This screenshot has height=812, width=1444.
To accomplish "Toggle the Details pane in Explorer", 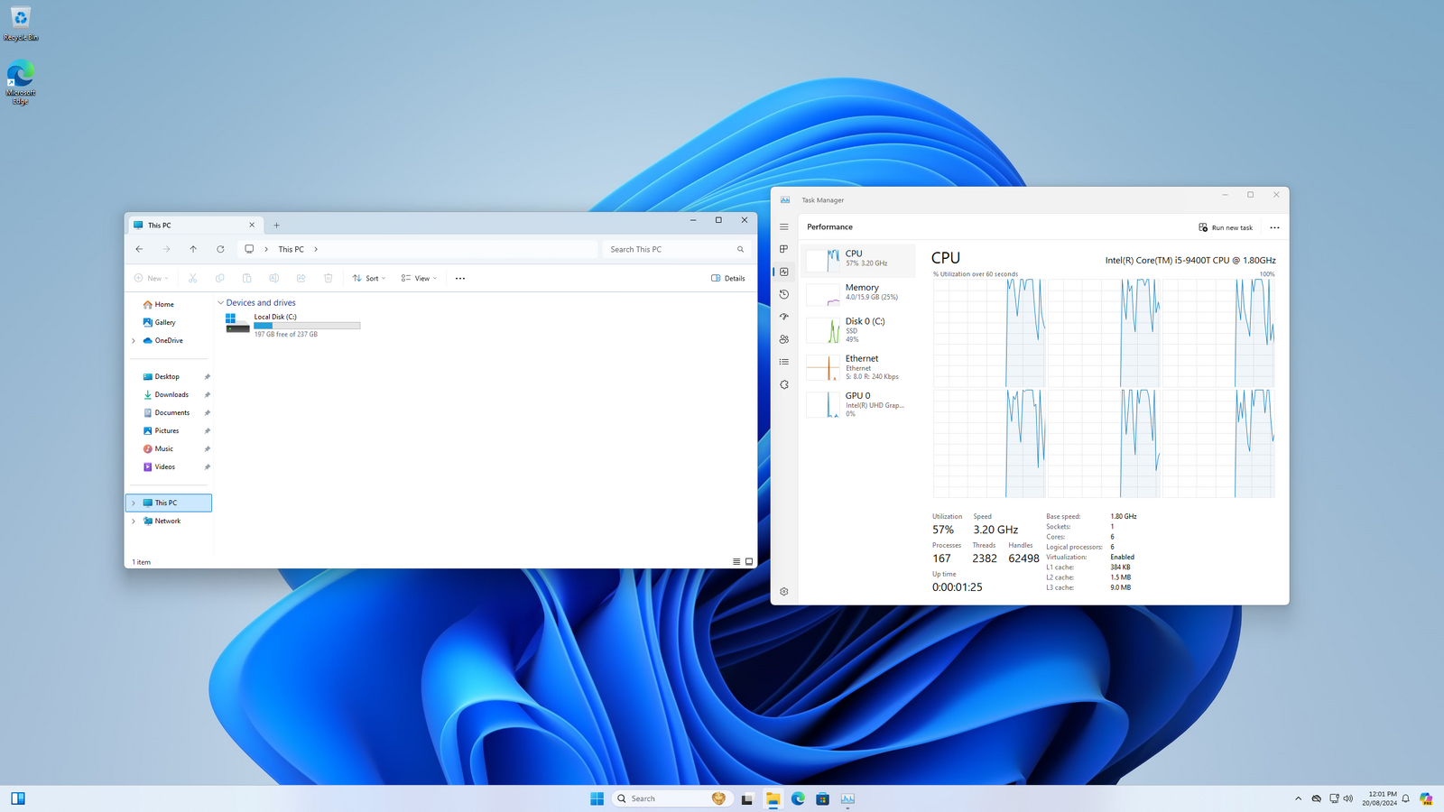I will point(727,278).
